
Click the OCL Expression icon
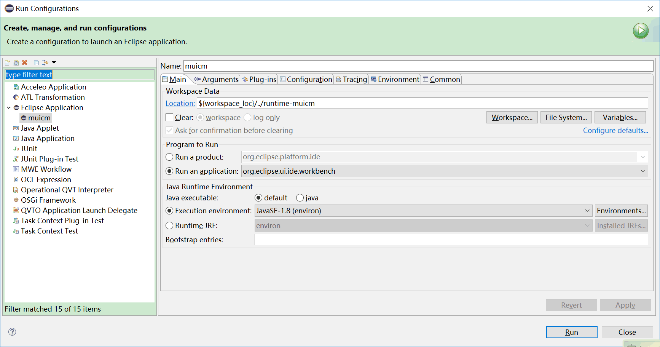tap(16, 180)
